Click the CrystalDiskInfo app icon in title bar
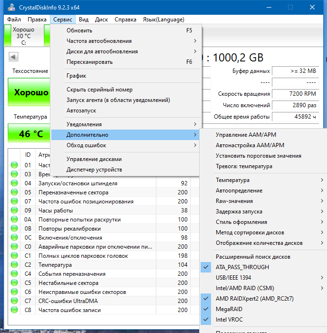This screenshot has height=333, width=327. click(x=11, y=8)
